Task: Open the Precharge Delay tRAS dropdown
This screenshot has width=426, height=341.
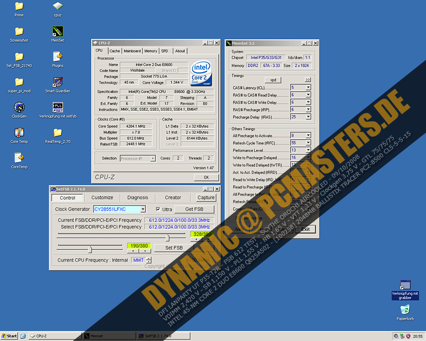Action: (x=308, y=117)
